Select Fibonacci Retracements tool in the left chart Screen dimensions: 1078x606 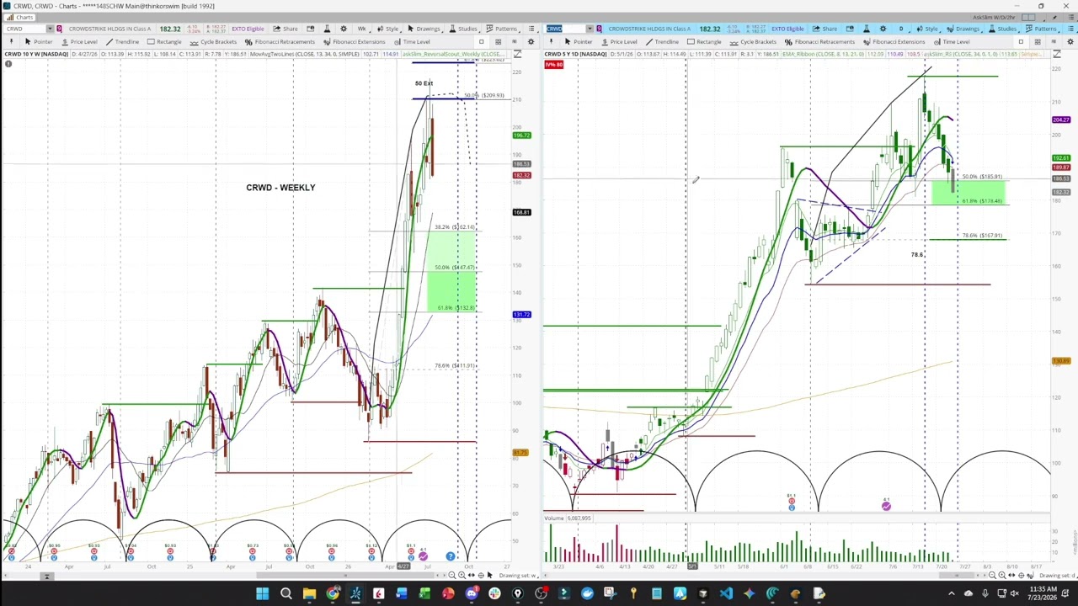[280, 42]
